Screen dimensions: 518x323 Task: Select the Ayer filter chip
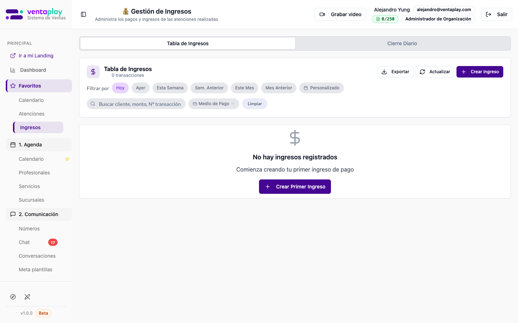click(x=141, y=88)
